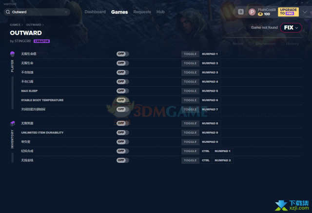The height and width of the screenshot is (213, 312).
Task: Rebind the NUMPAD 4 hotkey box
Action: [210, 82]
